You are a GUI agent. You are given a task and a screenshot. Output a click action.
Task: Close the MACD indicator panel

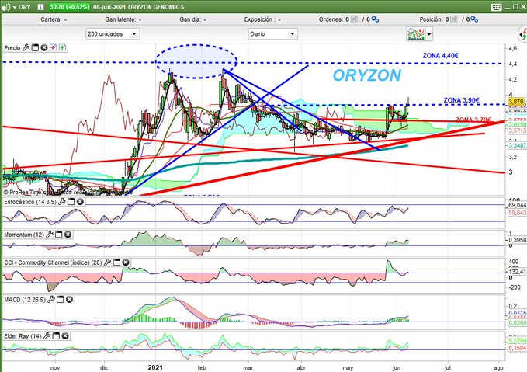pyautogui.click(x=69, y=299)
